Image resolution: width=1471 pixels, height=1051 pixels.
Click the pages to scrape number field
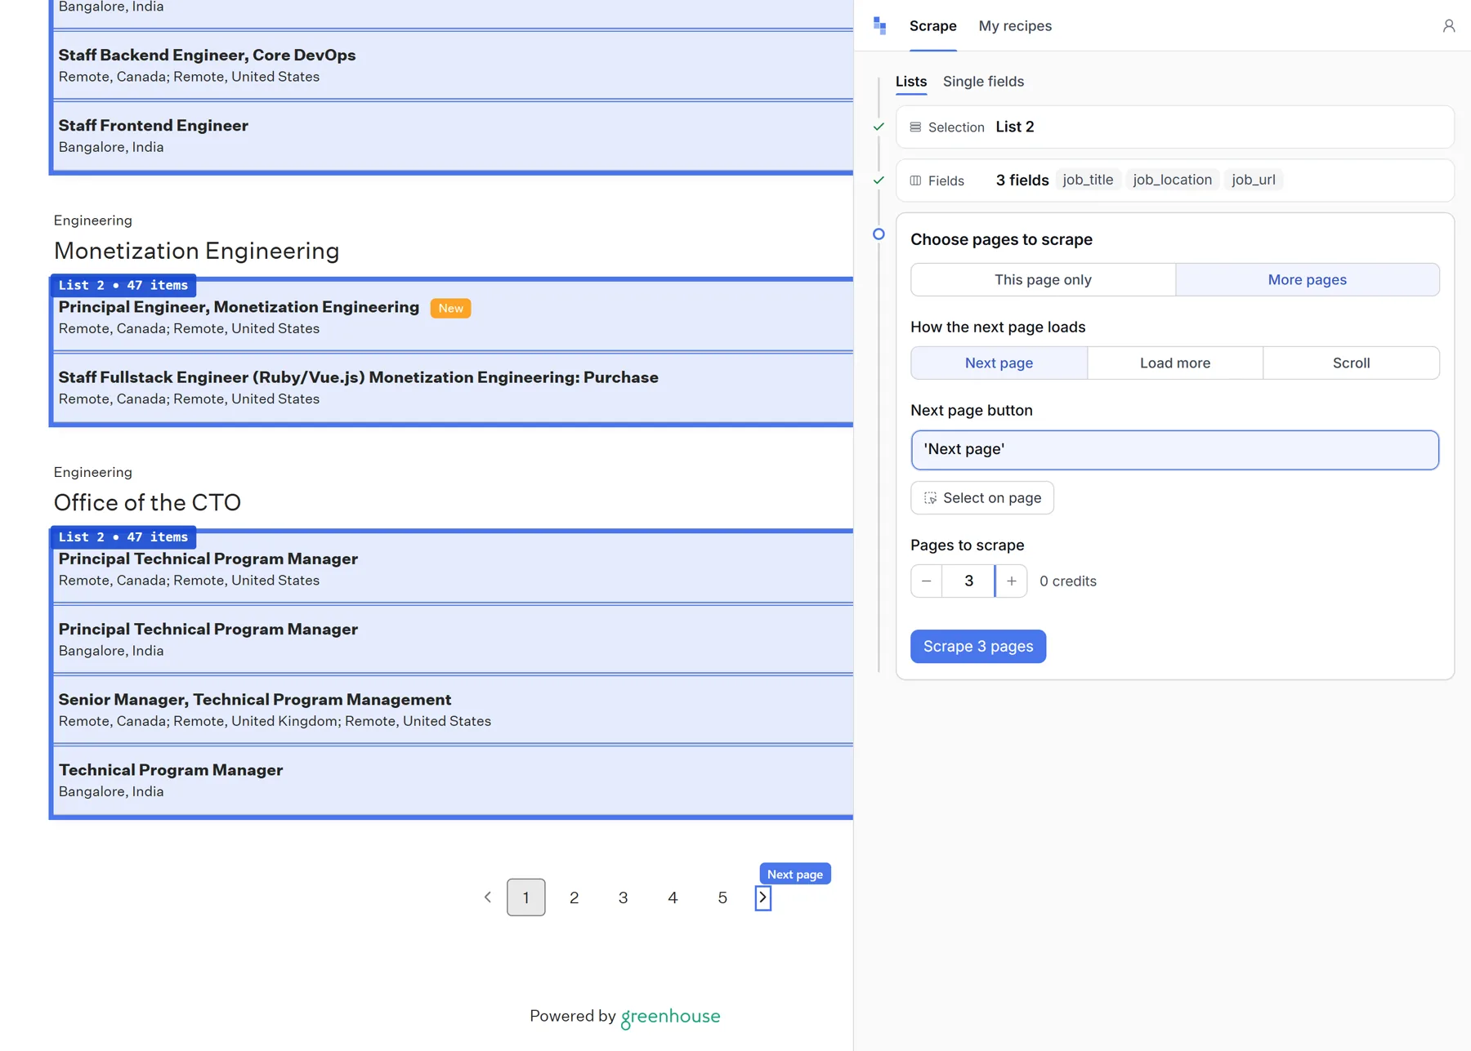click(x=968, y=581)
